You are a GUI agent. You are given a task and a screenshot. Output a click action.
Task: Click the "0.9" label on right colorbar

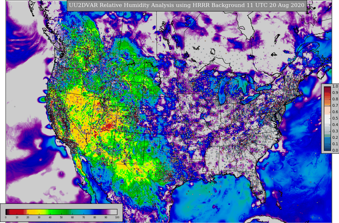tap(335, 93)
